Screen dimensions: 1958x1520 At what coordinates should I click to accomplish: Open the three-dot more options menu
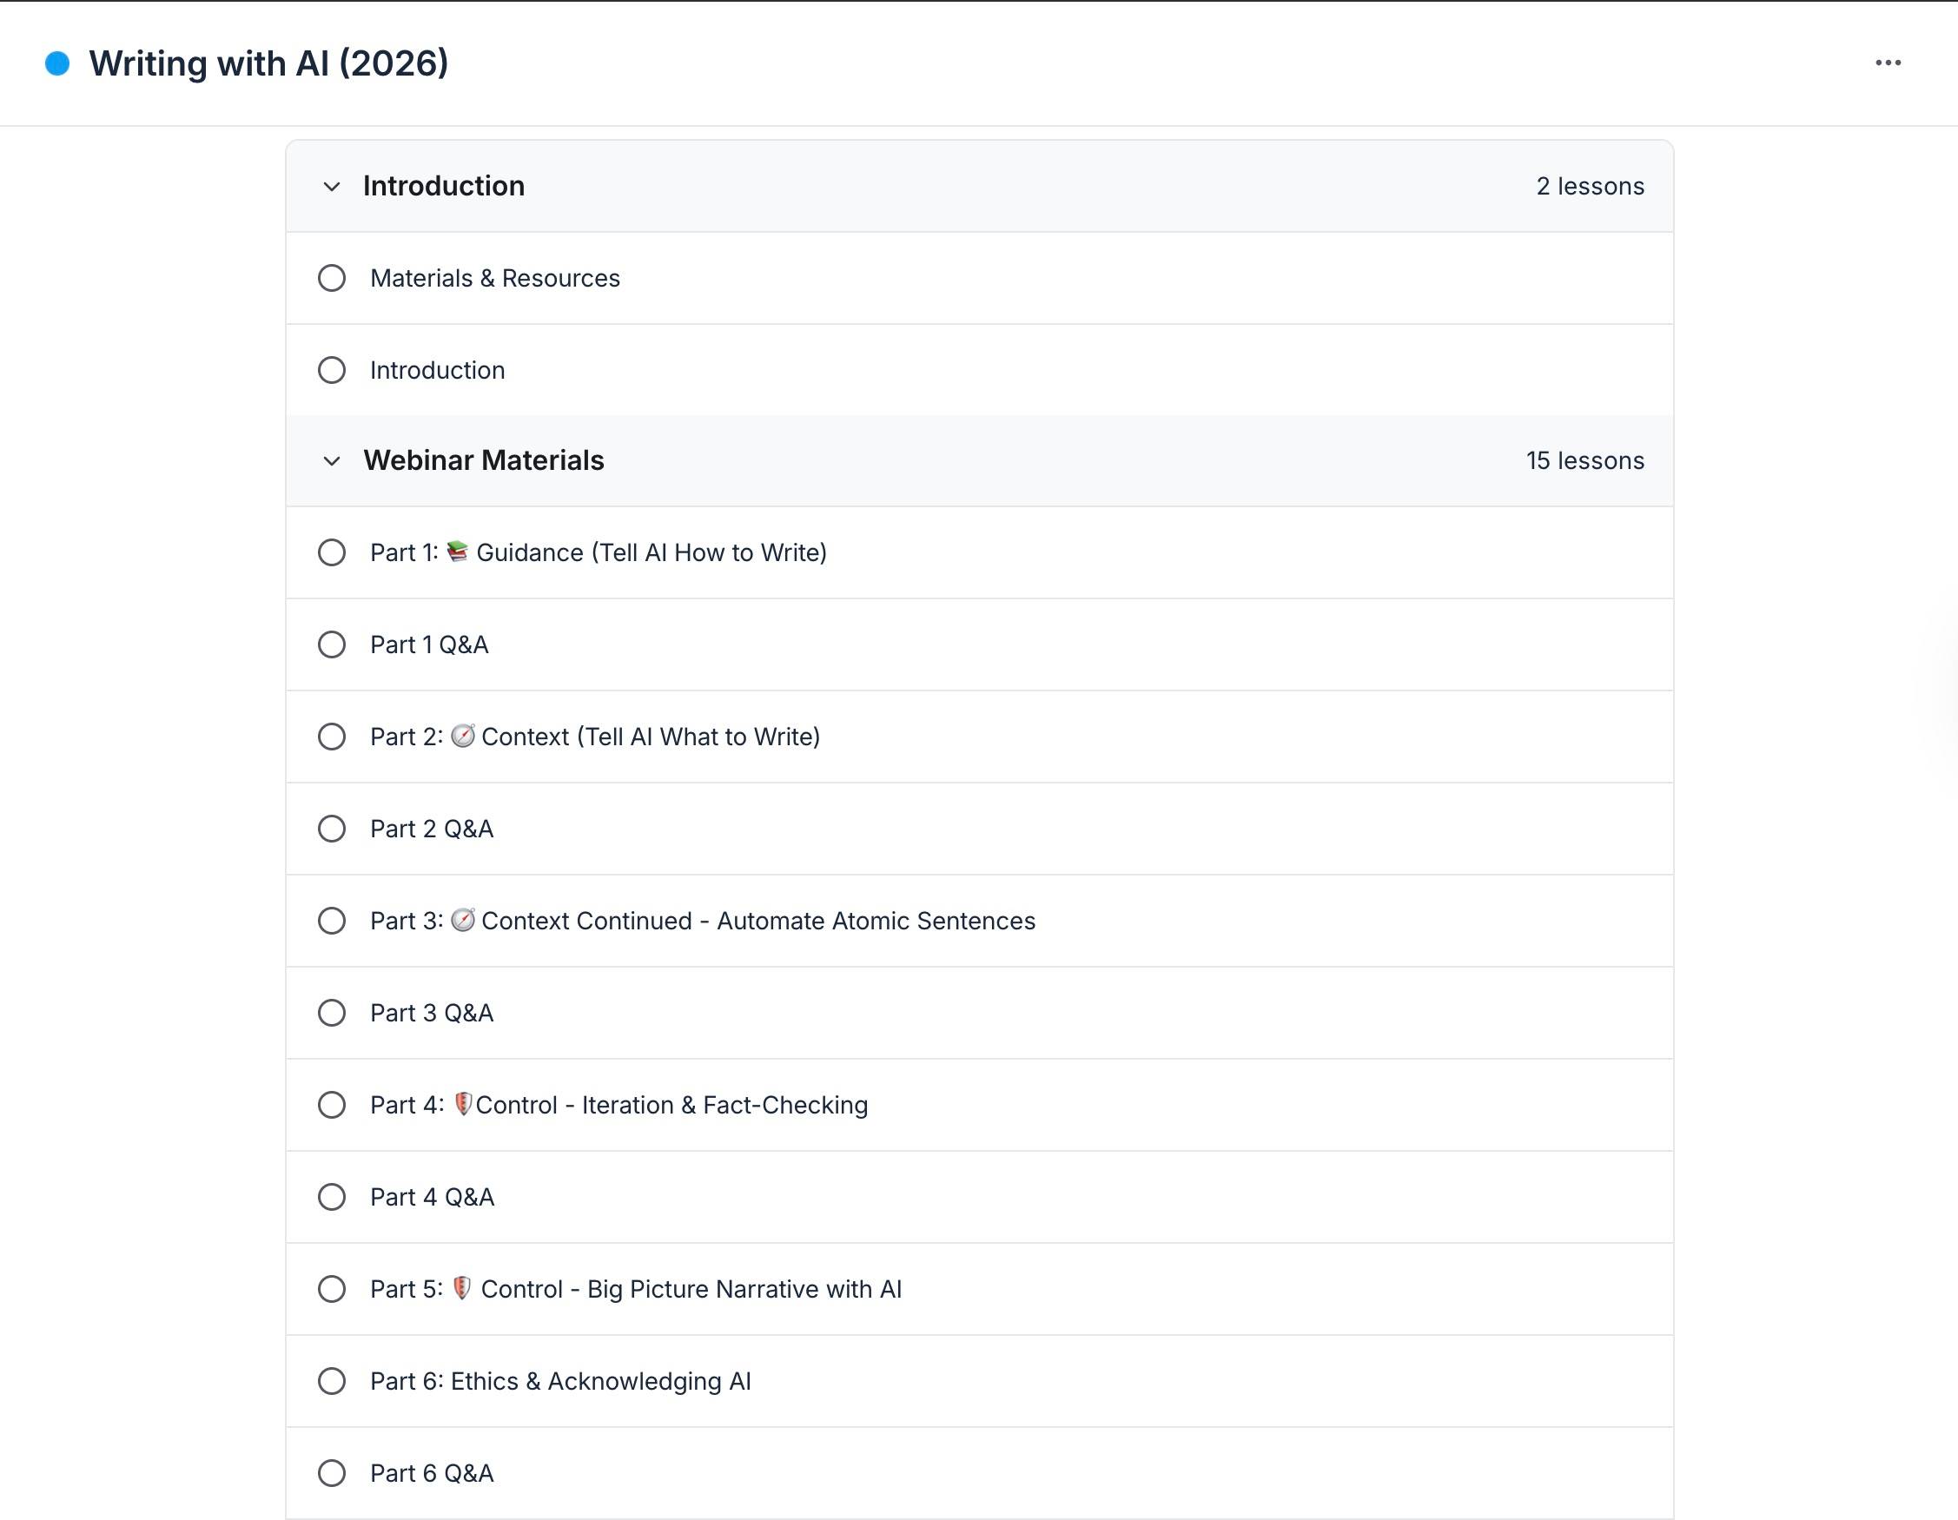[x=1887, y=63]
